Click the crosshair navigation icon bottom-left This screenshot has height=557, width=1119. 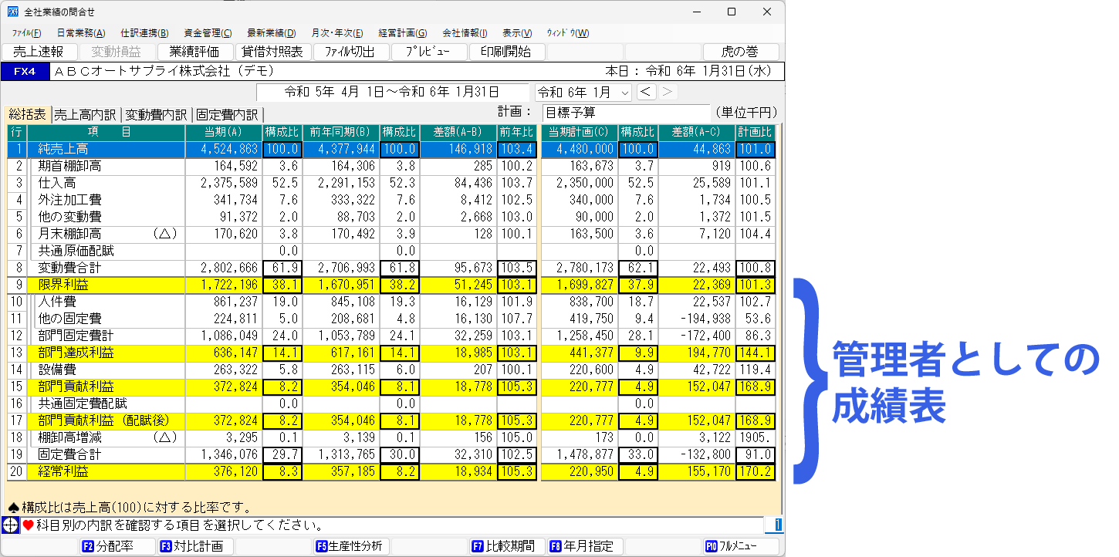coord(10,525)
